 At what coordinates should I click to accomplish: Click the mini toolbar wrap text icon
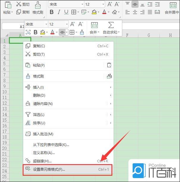tap(28, 32)
